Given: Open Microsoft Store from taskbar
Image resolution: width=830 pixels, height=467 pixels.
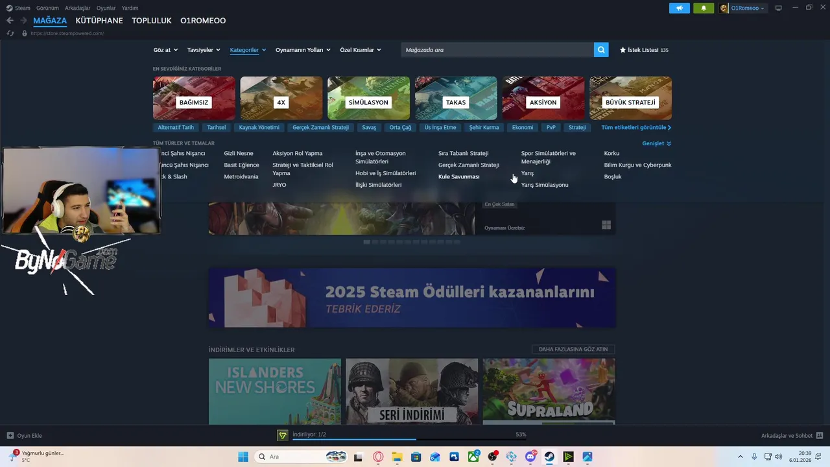Looking at the screenshot, I should tap(416, 457).
